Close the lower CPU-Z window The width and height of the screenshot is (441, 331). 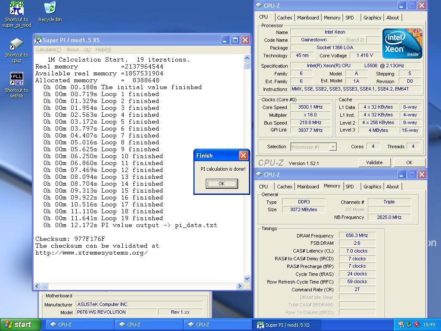point(422,175)
